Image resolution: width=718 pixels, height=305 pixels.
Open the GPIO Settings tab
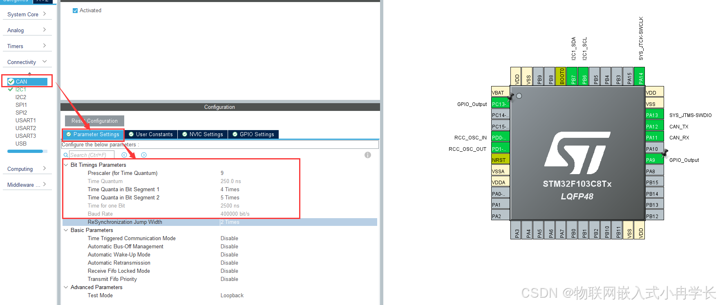click(253, 134)
